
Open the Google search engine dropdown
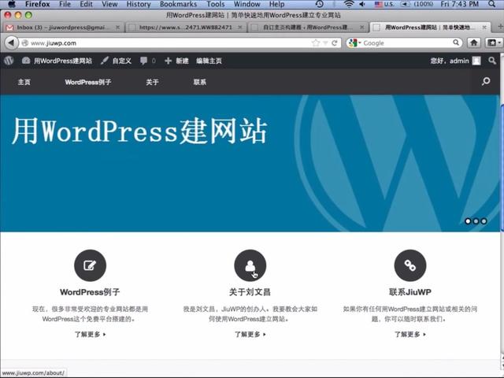tap(355, 43)
